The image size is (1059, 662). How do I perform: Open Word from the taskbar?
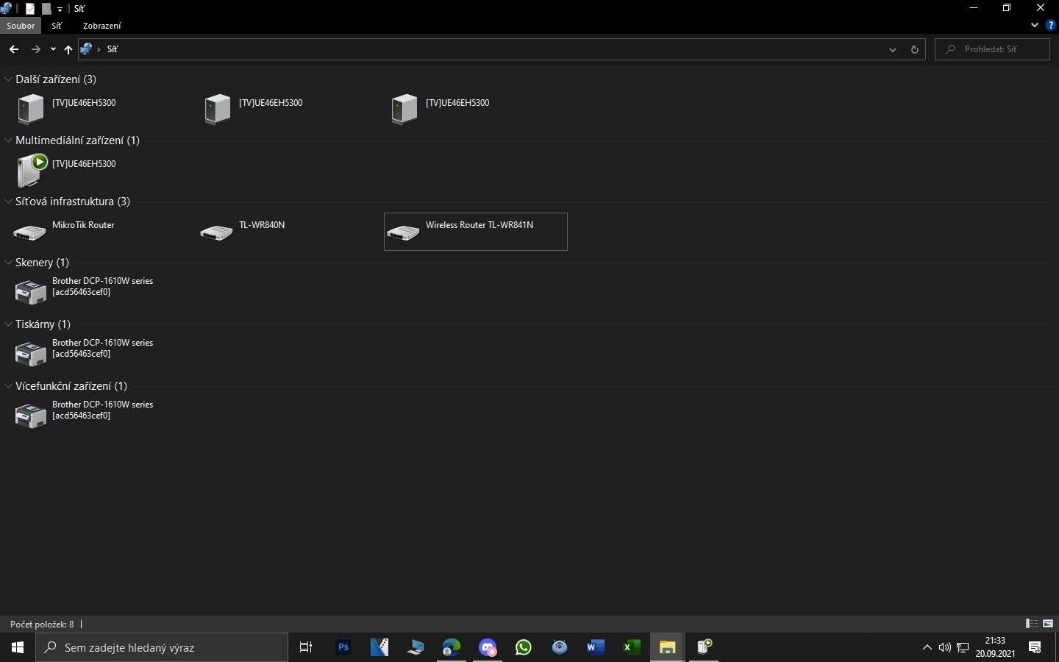click(x=595, y=647)
